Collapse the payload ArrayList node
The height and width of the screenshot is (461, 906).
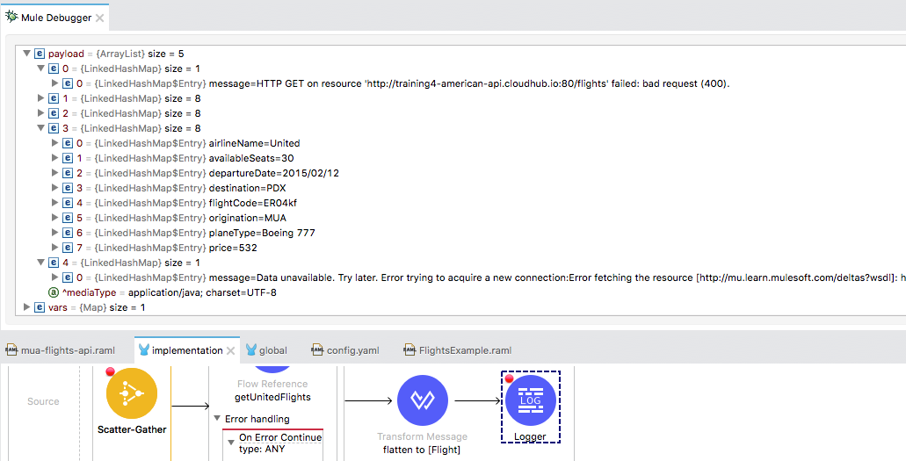tap(26, 54)
